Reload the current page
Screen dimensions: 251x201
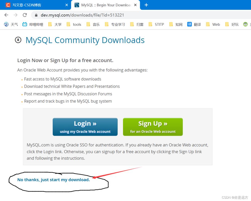(25, 15)
